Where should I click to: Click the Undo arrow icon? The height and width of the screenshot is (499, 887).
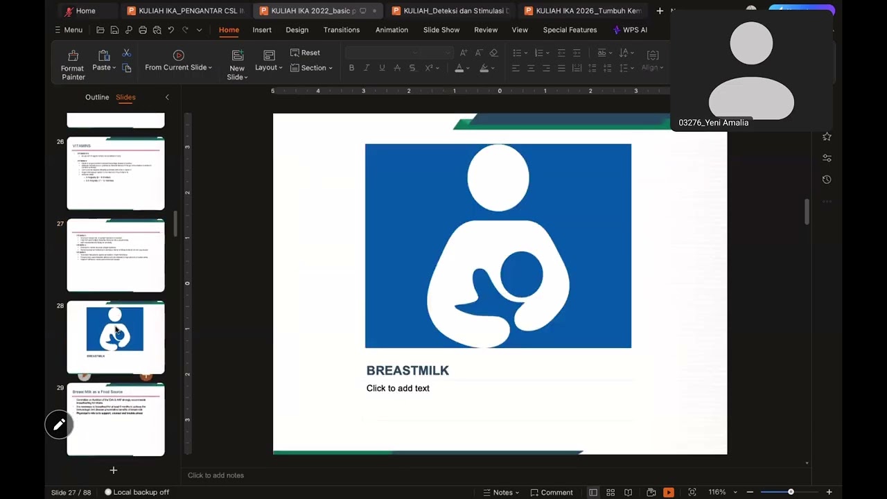click(x=170, y=30)
